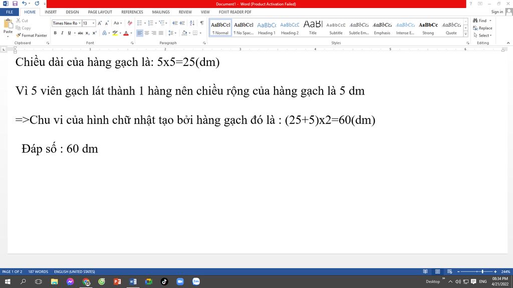513x288 pixels.
Task: Click the Paste icon
Action: pos(8,24)
